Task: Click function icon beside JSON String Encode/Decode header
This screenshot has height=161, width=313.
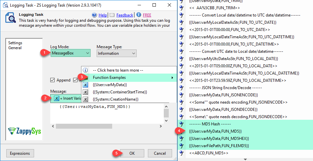Action: coord(181,87)
